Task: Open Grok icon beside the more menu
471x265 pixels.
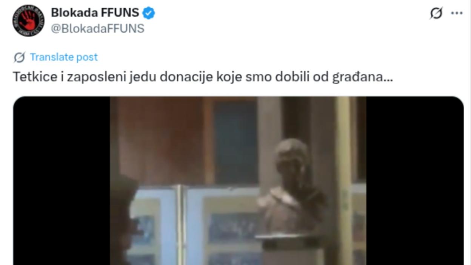Action: pos(436,13)
